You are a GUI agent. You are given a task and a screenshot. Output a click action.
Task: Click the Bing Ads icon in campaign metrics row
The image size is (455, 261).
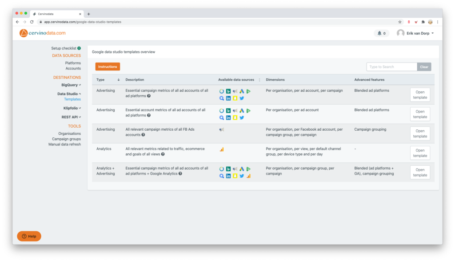tap(228, 91)
